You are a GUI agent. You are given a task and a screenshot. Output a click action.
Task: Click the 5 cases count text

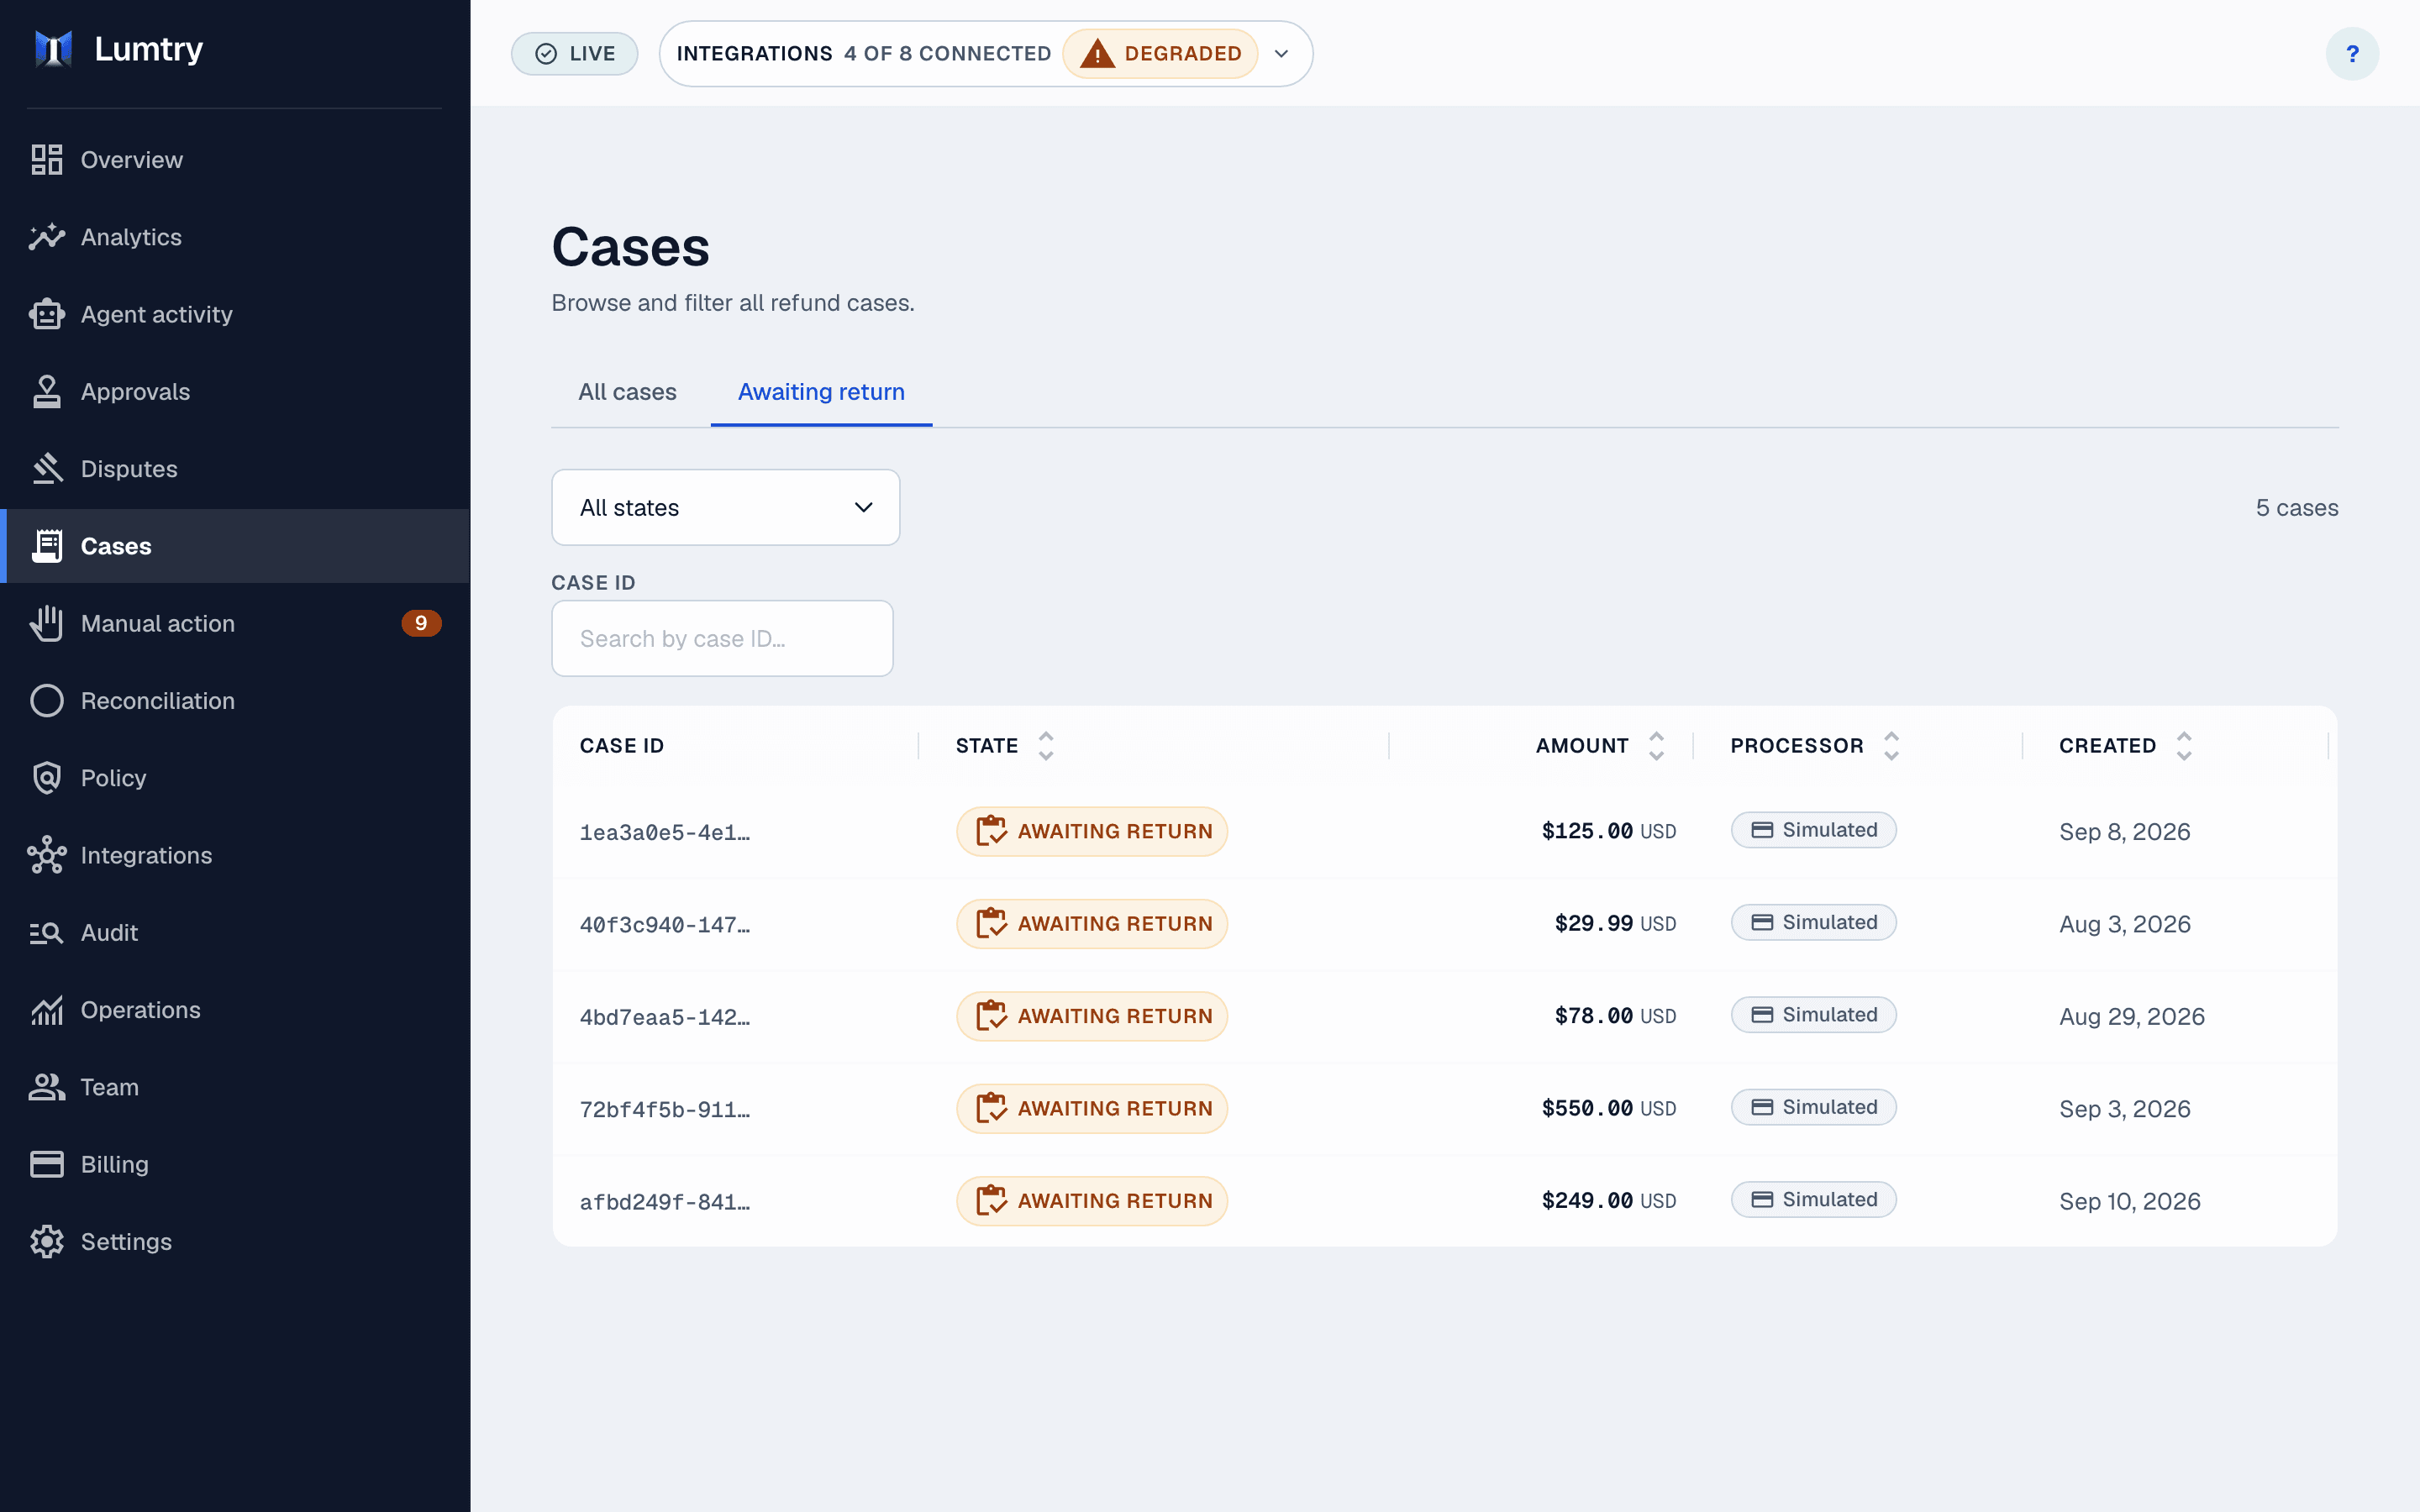2297,508
